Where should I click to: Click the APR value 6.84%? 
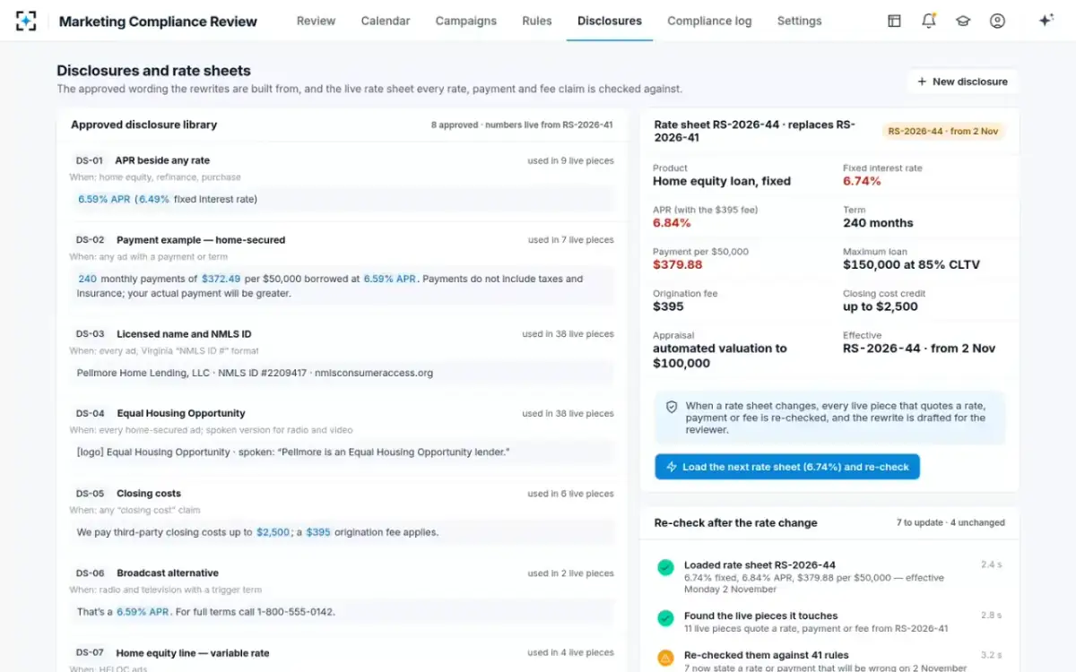coord(672,223)
